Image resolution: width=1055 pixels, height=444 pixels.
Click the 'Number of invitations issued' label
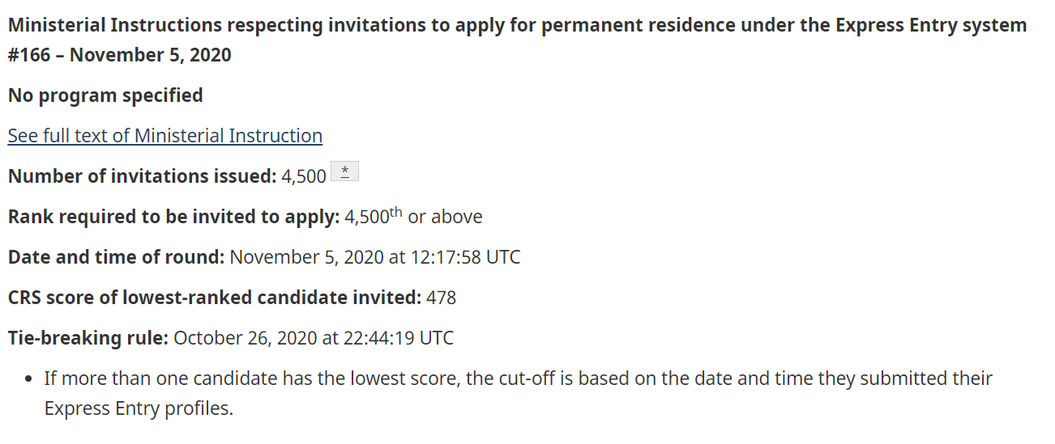coord(142,176)
